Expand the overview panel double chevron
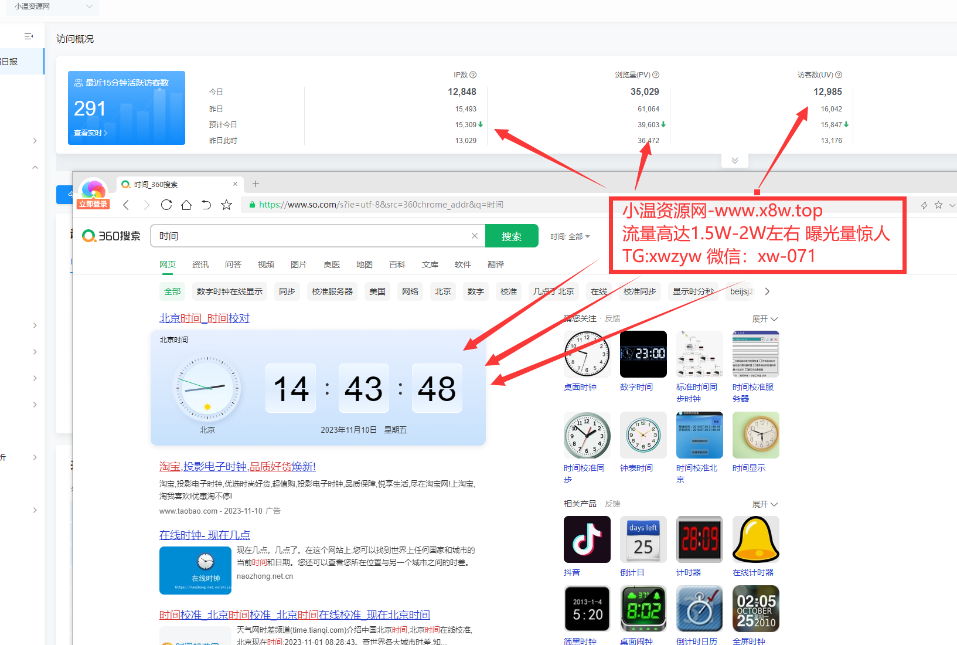The width and height of the screenshot is (957, 645). (x=735, y=161)
